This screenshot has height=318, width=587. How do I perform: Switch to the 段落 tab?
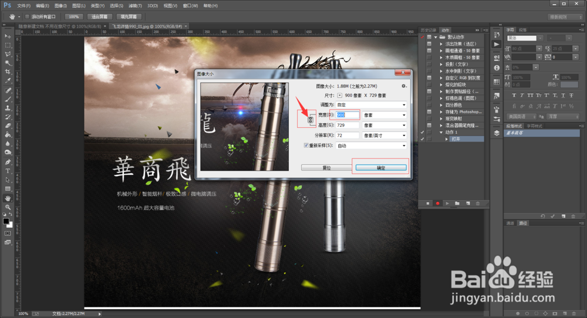click(x=522, y=30)
